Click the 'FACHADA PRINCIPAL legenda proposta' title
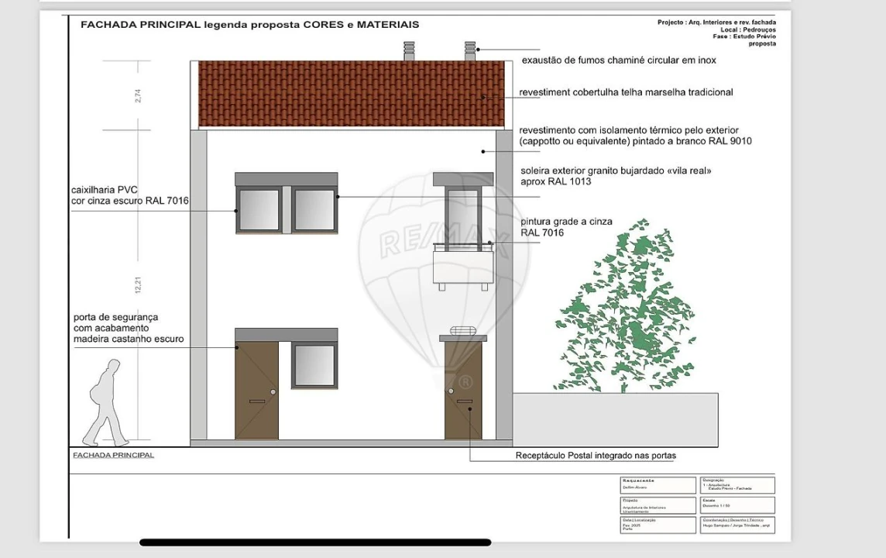Viewport: 886px width, 558px height. pos(249,25)
